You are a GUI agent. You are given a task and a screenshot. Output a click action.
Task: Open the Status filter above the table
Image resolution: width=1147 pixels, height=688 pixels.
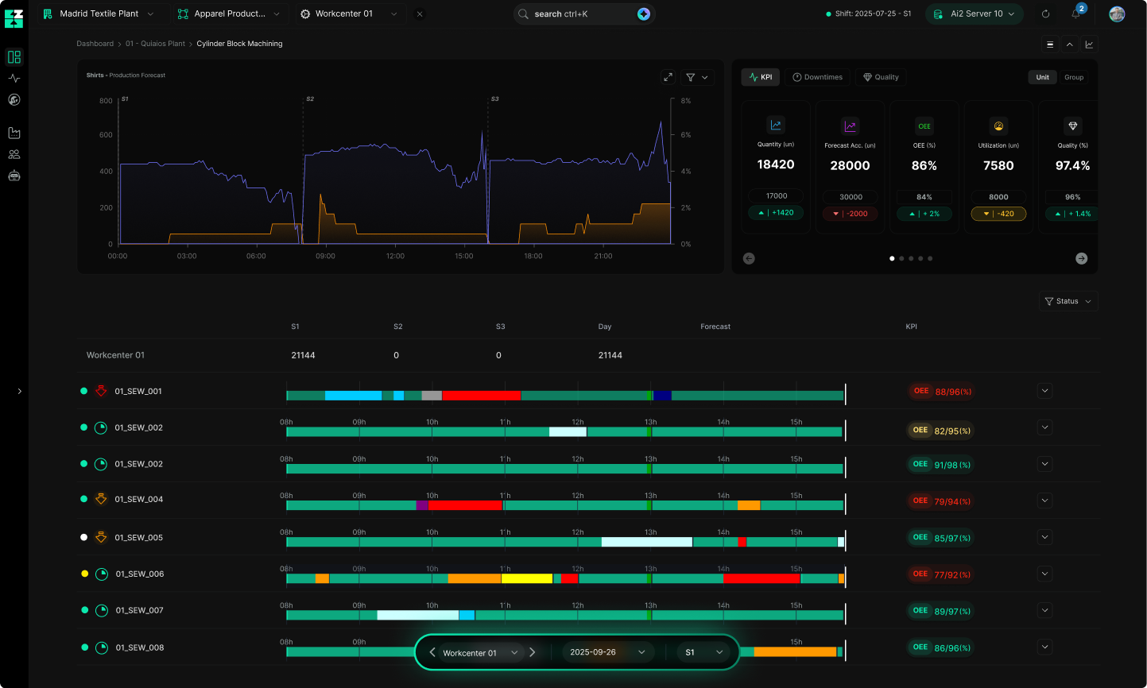[1068, 301]
